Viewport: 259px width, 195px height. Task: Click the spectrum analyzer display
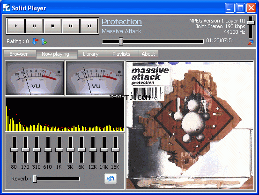[x=65, y=114]
